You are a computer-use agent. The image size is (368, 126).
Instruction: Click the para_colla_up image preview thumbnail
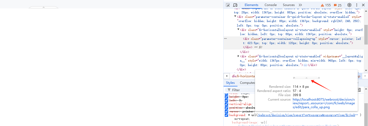[306, 78]
